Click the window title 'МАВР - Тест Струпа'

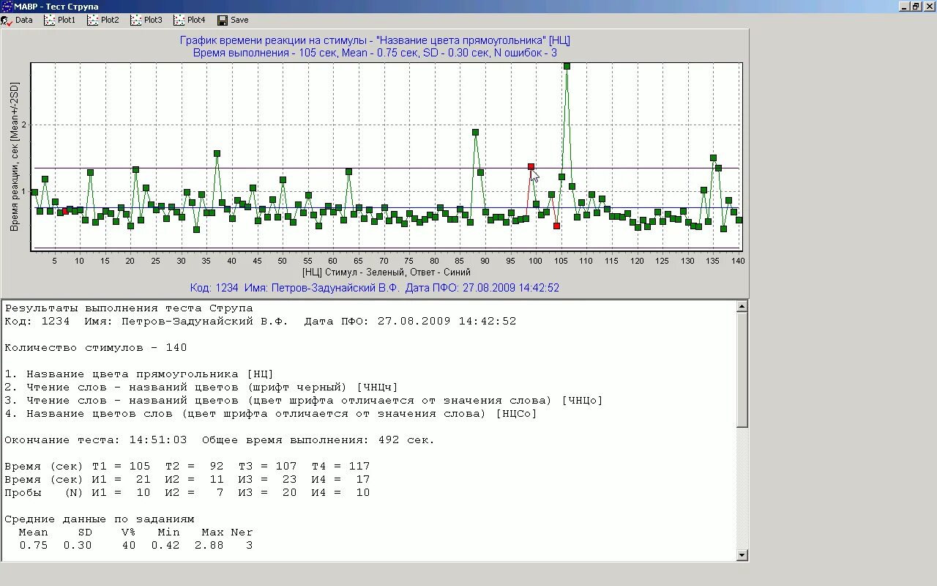tap(56, 7)
